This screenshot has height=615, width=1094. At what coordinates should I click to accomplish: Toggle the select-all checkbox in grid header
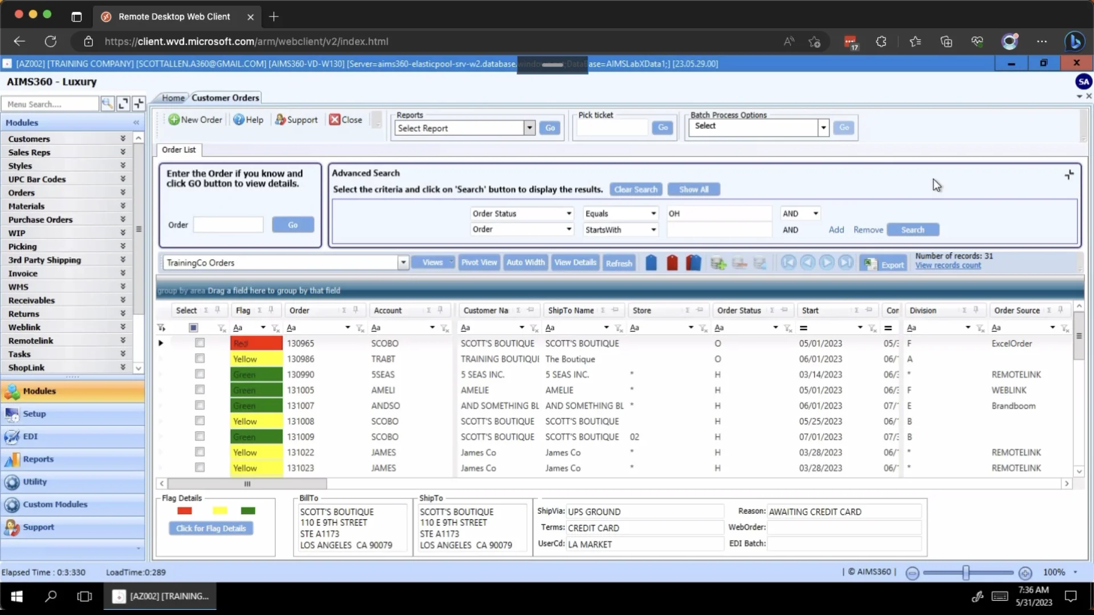[x=193, y=327]
